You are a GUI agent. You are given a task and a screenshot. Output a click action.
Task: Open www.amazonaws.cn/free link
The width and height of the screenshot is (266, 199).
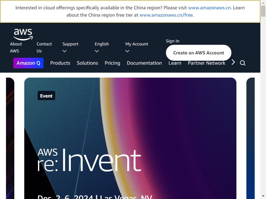click(166, 15)
